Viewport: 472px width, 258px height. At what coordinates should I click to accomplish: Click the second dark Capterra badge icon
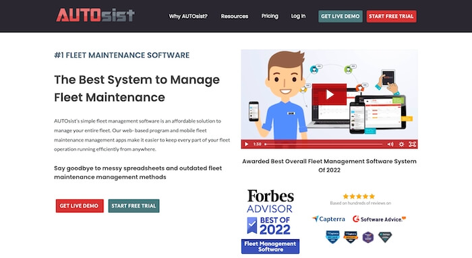(x=351, y=236)
